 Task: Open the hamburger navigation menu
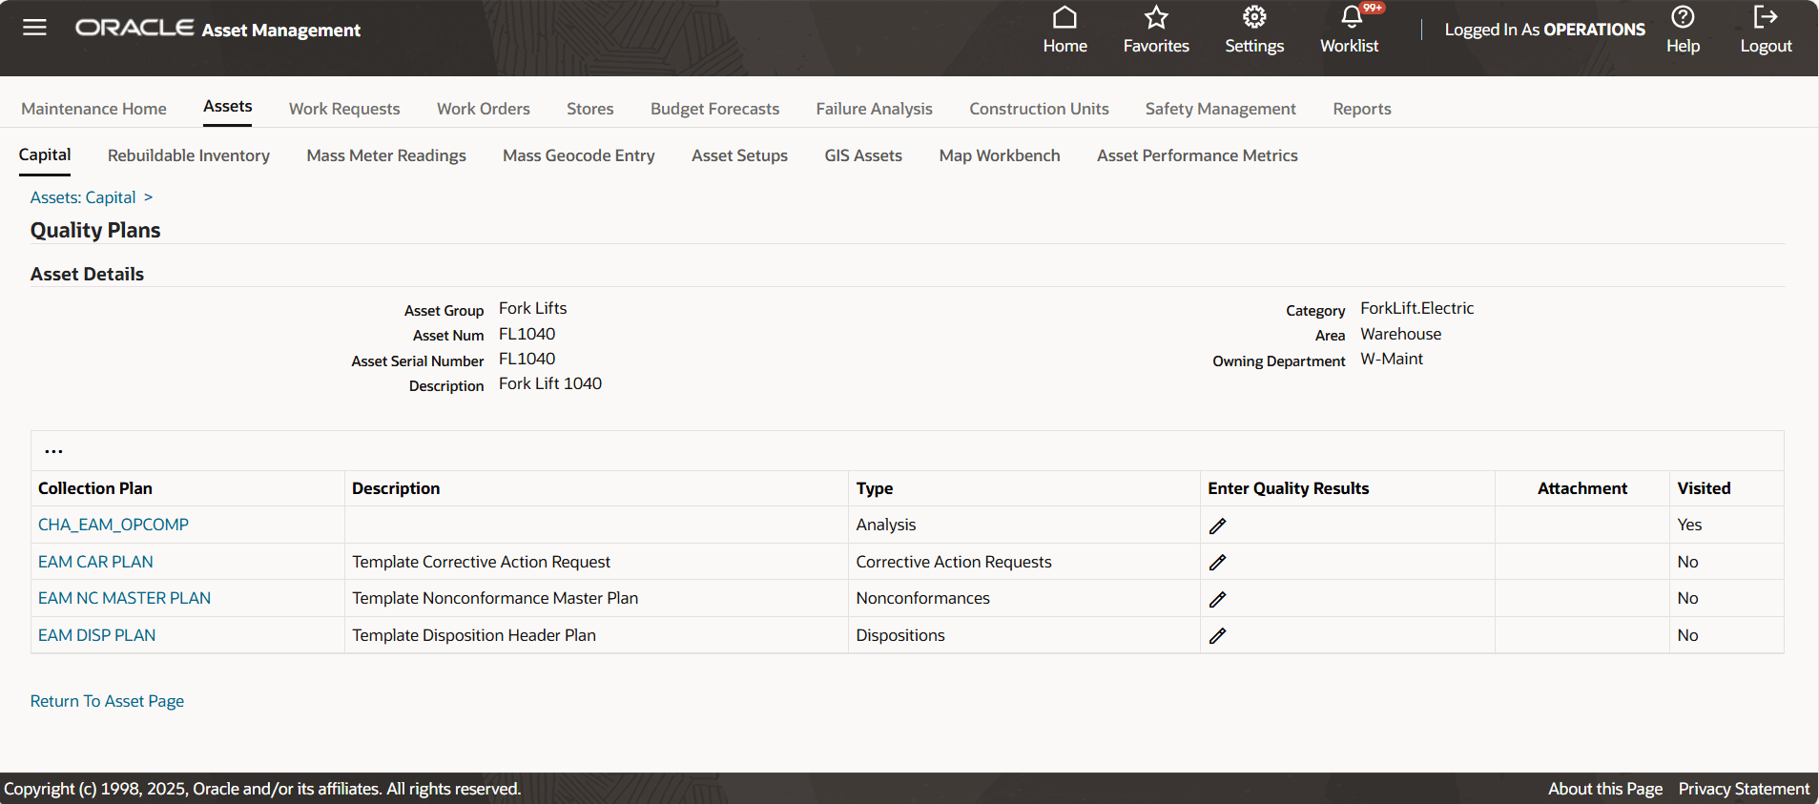[x=34, y=28]
